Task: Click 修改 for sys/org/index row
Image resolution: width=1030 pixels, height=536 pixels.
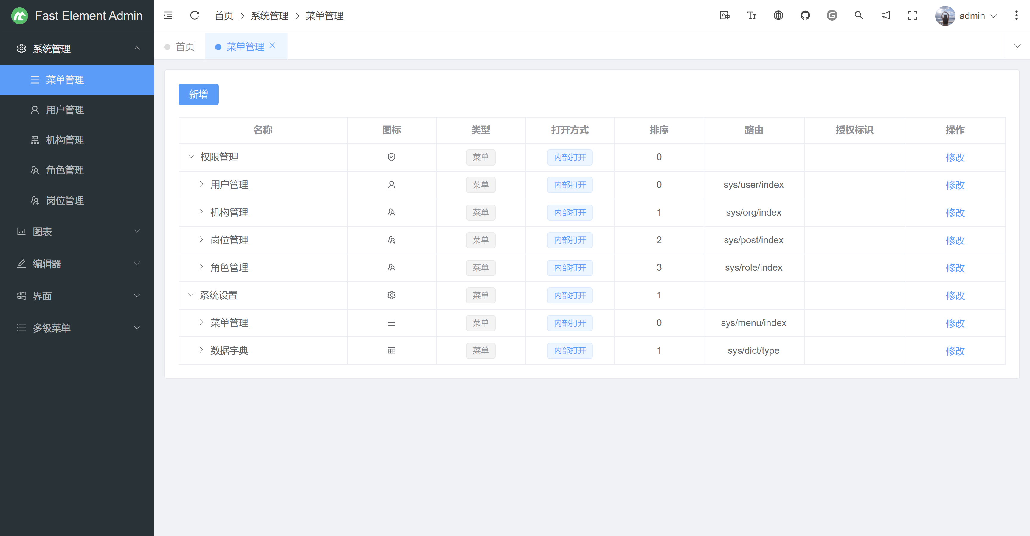Action: coord(955,213)
